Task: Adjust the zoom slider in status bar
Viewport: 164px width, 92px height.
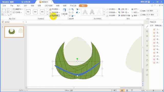Action: [153, 90]
